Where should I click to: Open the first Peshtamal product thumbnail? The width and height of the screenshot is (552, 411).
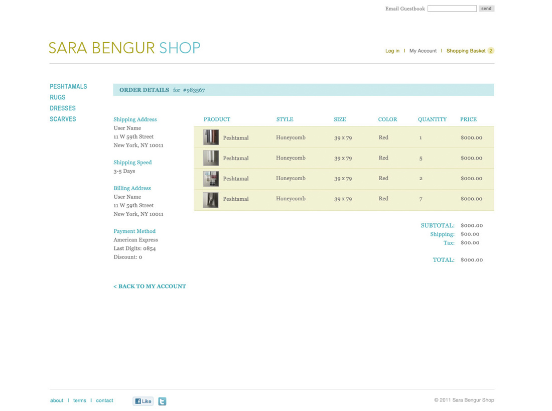click(x=211, y=138)
